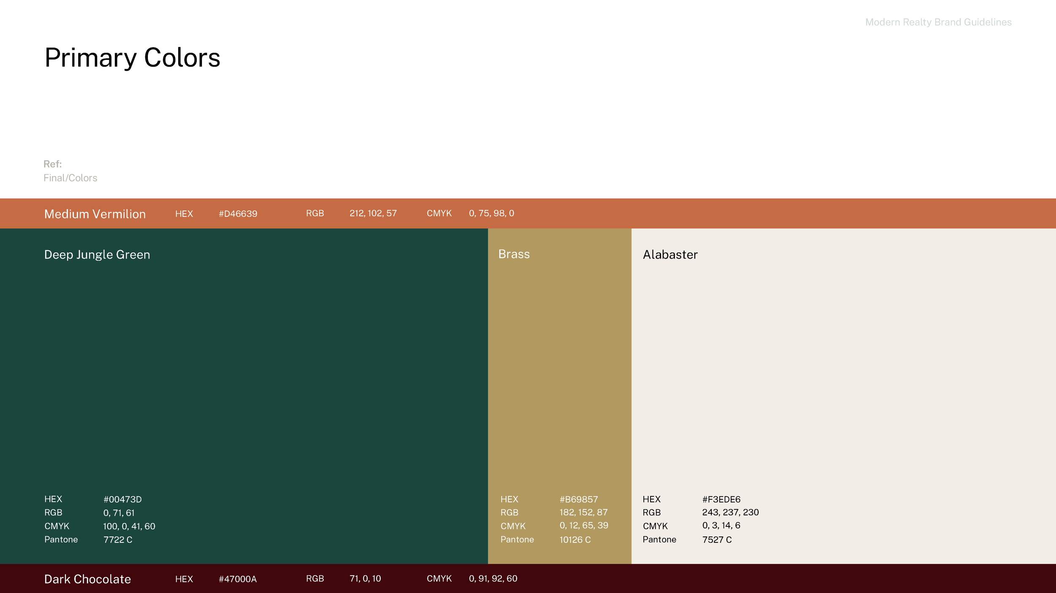
Task: Click the Pantone 7722 C label
Action: (117, 539)
